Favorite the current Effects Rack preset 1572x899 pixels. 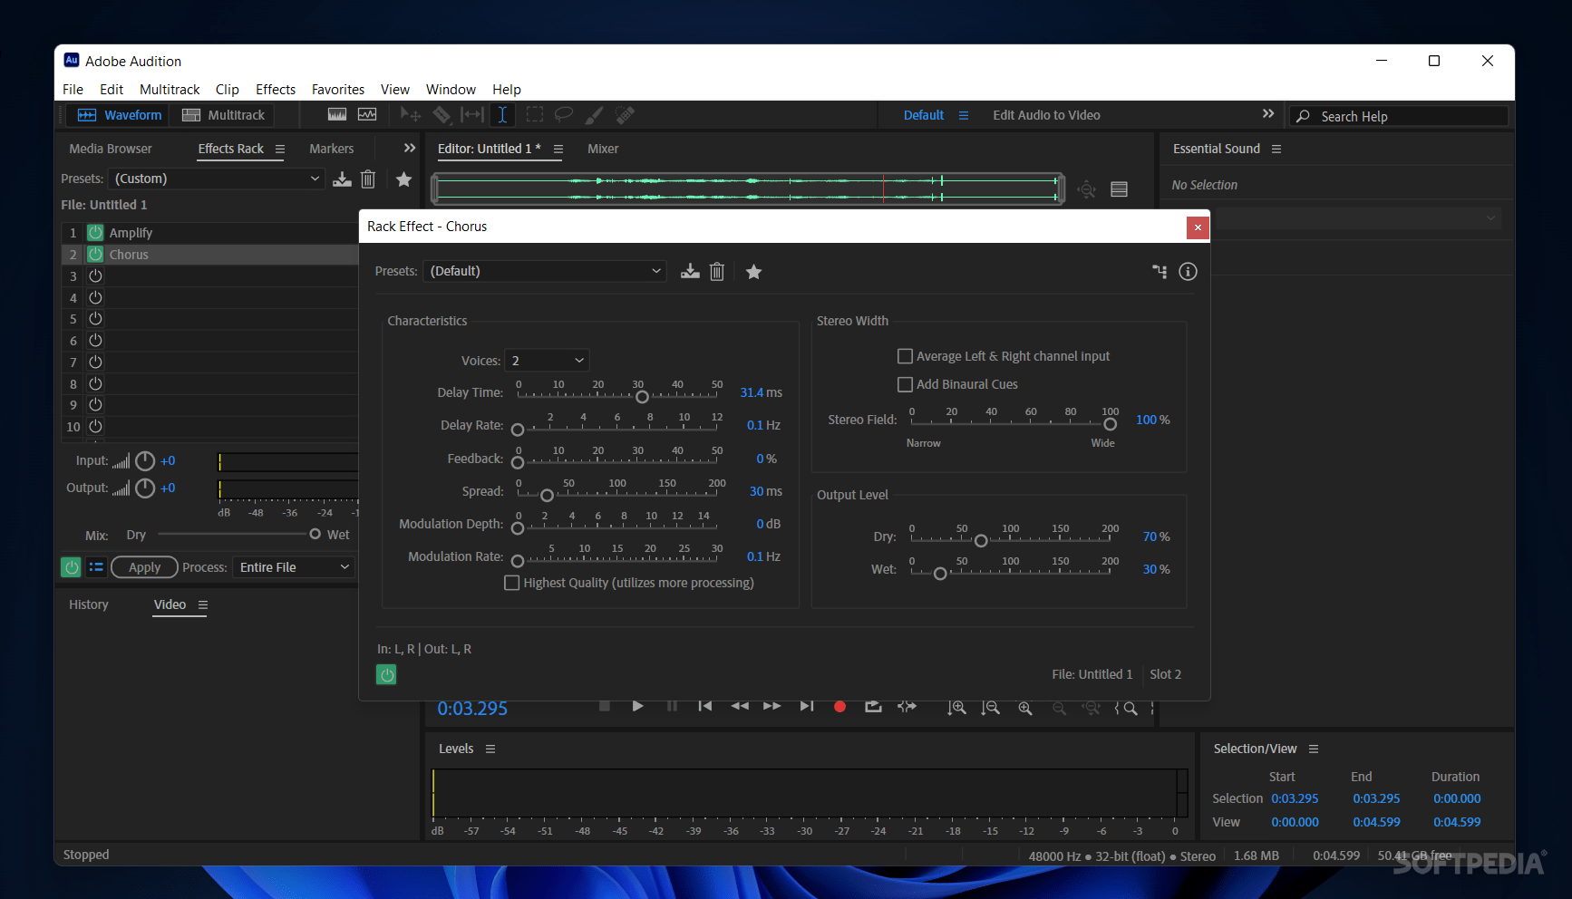404,179
